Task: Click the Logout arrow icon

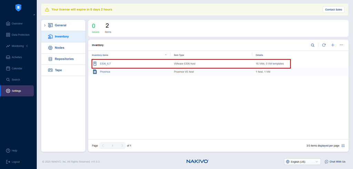Action: point(8,162)
